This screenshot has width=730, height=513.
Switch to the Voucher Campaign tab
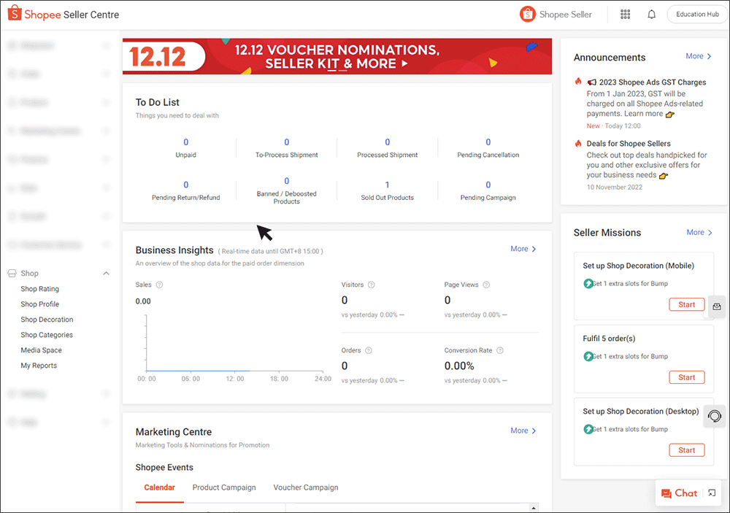click(x=306, y=487)
